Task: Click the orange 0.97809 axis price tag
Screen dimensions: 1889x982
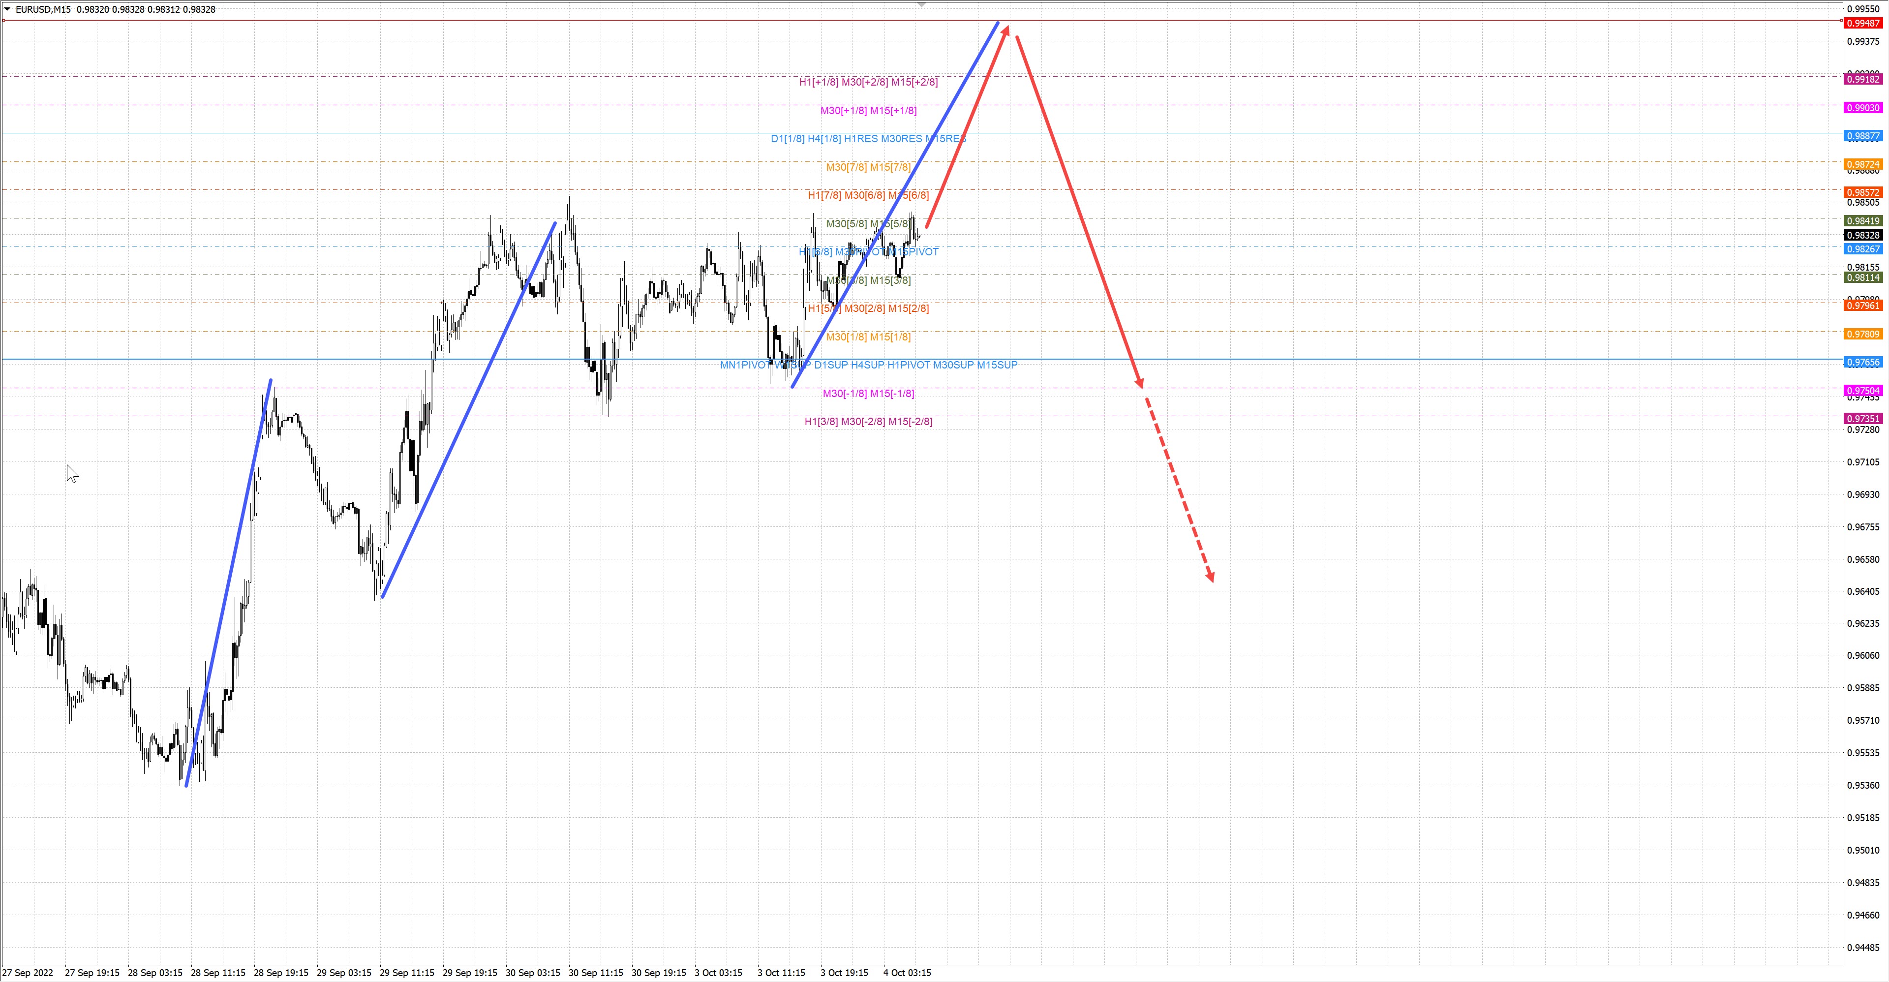Action: (1862, 335)
